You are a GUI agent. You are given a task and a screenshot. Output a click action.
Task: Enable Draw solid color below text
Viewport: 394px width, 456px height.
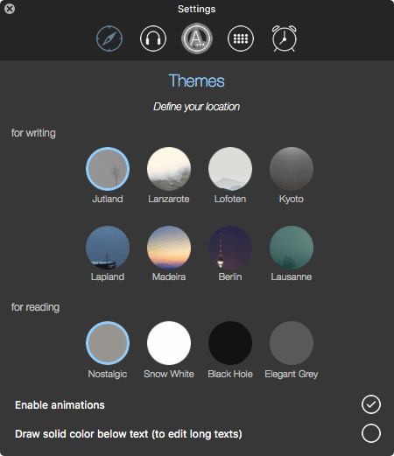click(x=371, y=433)
